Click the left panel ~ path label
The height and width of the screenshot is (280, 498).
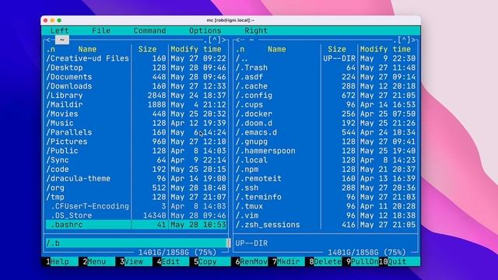point(62,40)
